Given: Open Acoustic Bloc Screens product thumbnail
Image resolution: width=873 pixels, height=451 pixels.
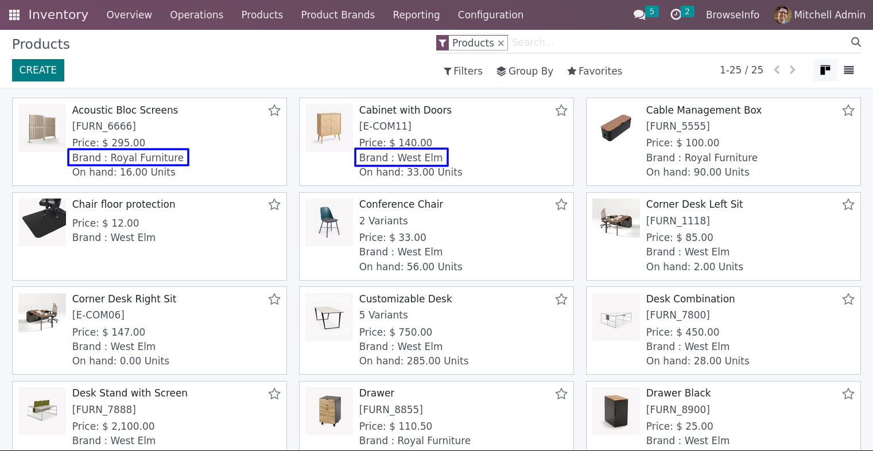Looking at the screenshot, I should pyautogui.click(x=42, y=128).
